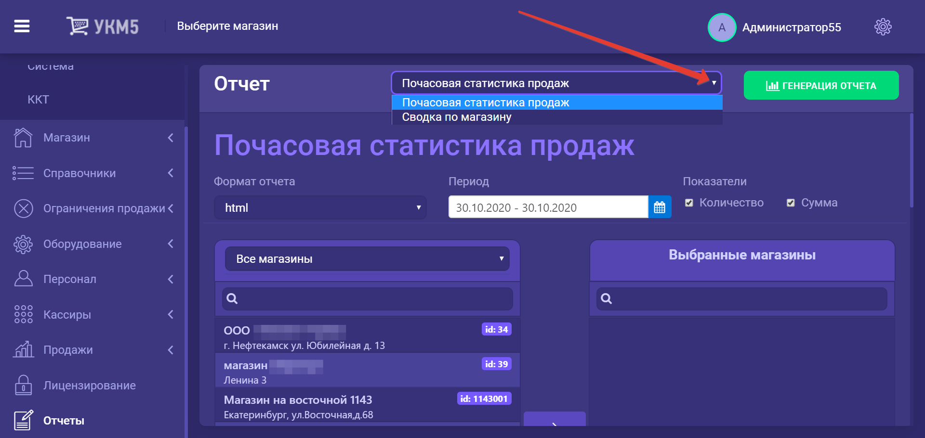This screenshot has width=925, height=438.
Task: Click the Лицензирование padlock icon
Action: point(23,385)
